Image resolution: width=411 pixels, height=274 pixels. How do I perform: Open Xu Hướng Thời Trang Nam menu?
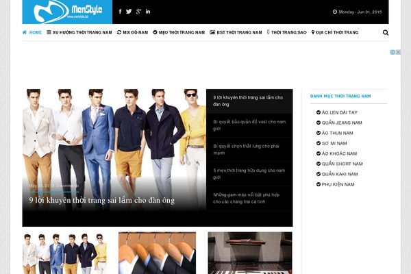pyautogui.click(x=79, y=32)
